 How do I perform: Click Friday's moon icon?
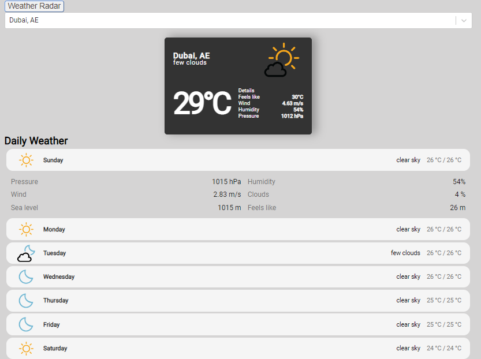pyautogui.click(x=25, y=324)
